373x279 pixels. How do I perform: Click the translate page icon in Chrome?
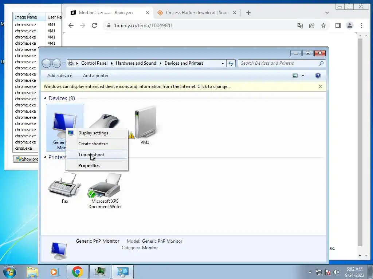coord(300,25)
